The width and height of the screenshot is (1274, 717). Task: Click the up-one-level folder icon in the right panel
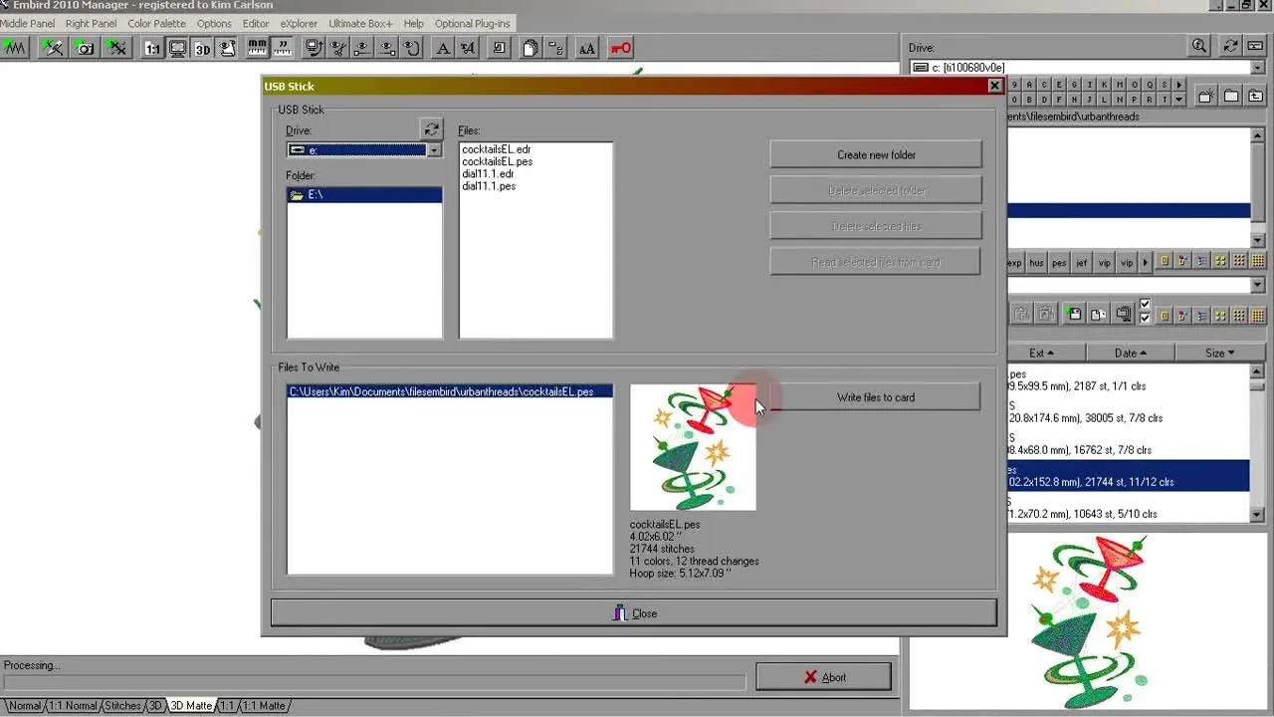point(1255,96)
